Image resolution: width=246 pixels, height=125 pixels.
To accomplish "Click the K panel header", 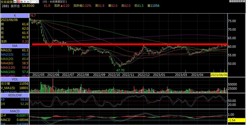I will (x=15, y=16).
